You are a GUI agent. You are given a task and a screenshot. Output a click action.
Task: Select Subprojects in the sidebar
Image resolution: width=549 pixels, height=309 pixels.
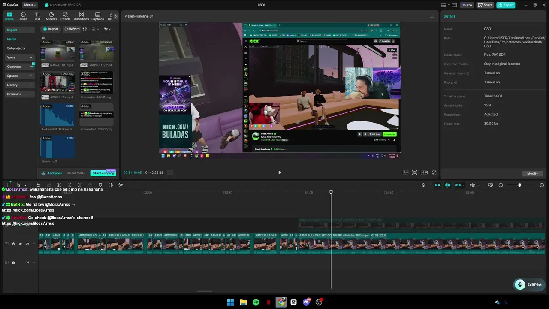[x=16, y=48]
